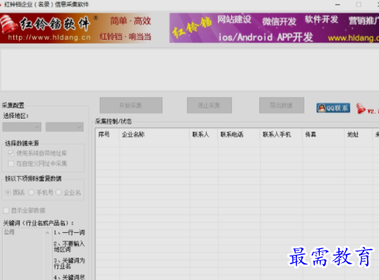This screenshot has width=379, height=280.
Task: Click the 按以下项排除重复数据 label
Action: [33, 178]
